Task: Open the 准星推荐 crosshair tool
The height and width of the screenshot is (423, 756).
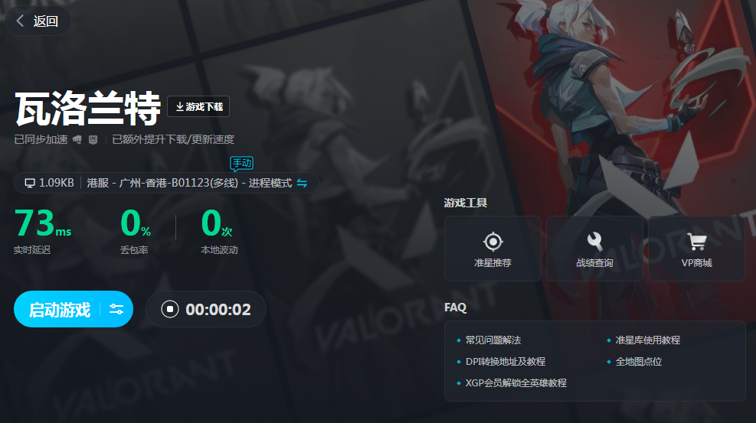Action: tap(493, 249)
